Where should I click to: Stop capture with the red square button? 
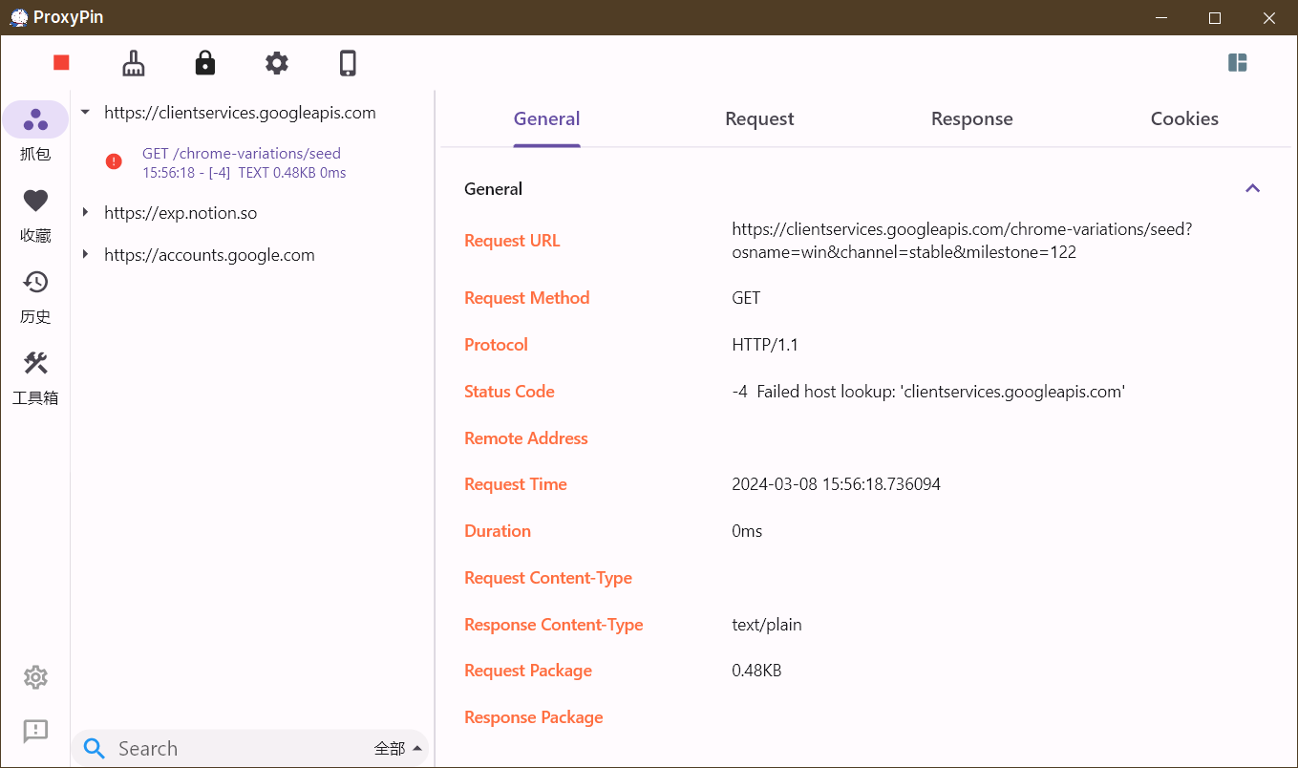click(x=62, y=63)
